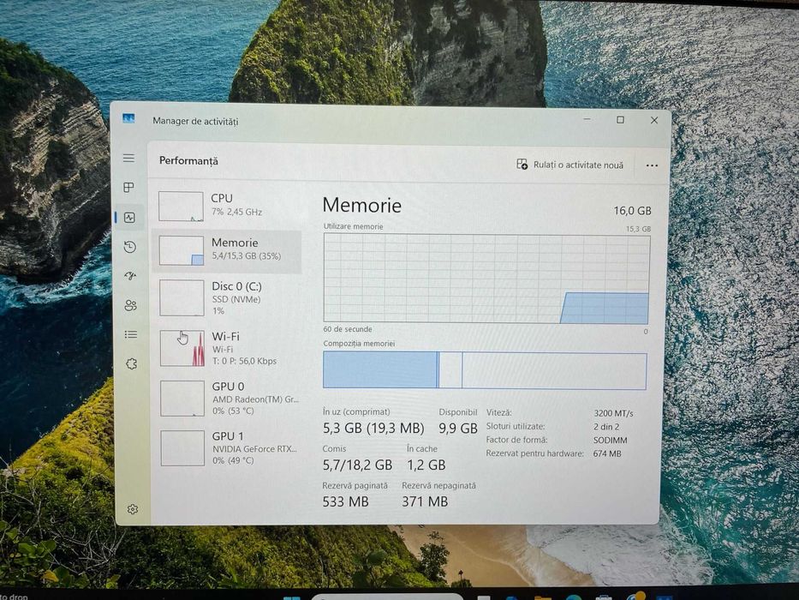Click the SODIMM form factor value
Image resolution: width=799 pixels, height=600 pixels.
[611, 441]
